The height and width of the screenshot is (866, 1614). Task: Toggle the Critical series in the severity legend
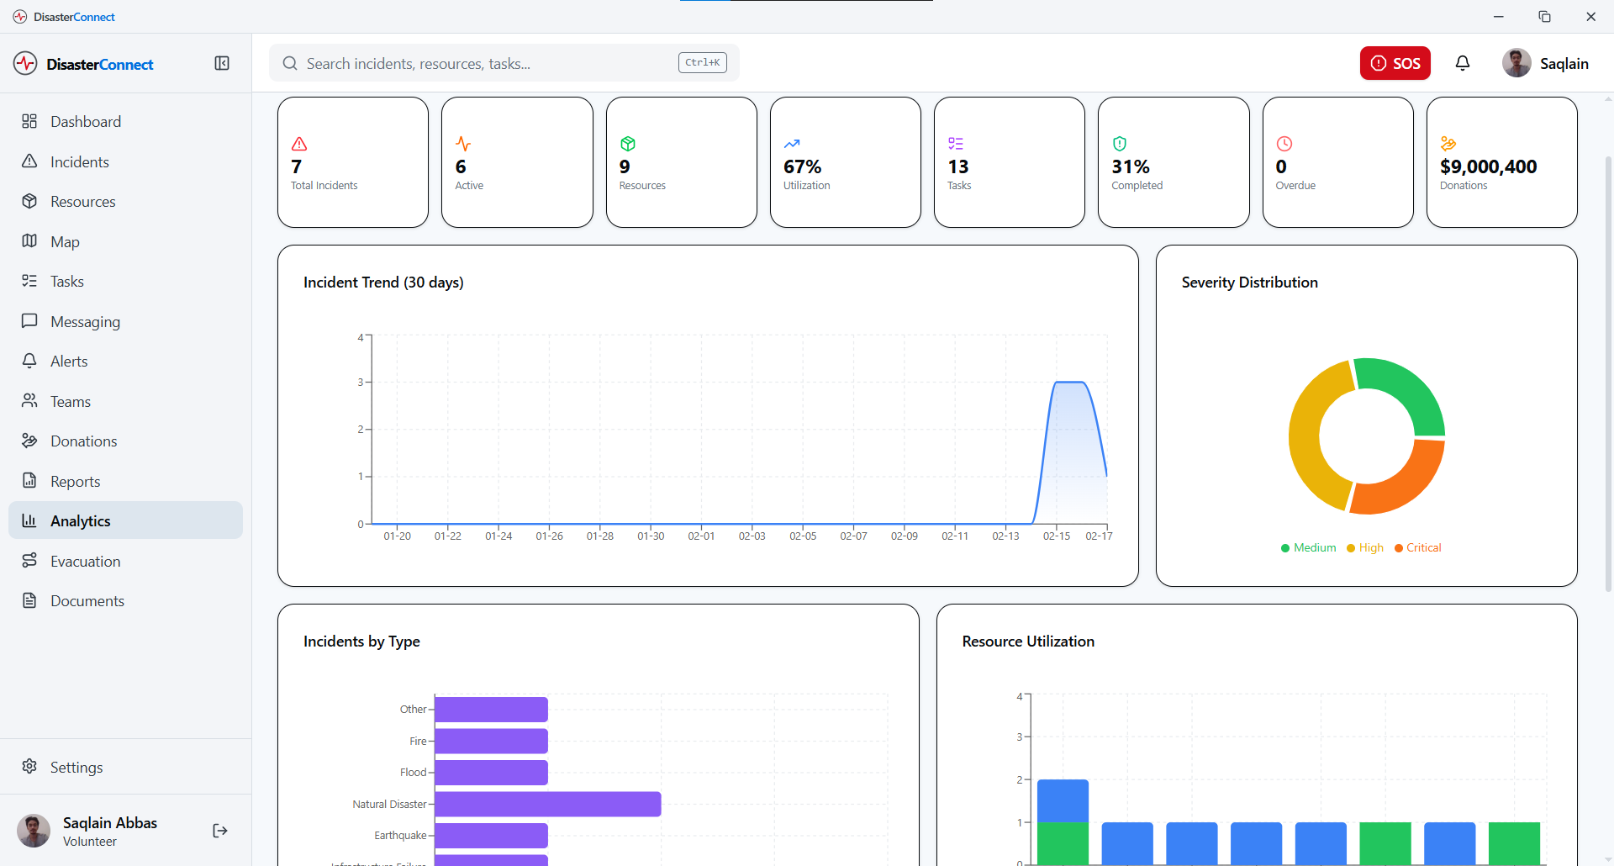coord(1417,547)
